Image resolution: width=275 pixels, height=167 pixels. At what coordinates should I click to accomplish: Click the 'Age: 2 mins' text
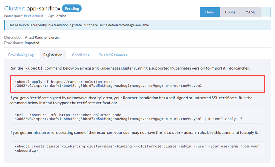coord(57,16)
